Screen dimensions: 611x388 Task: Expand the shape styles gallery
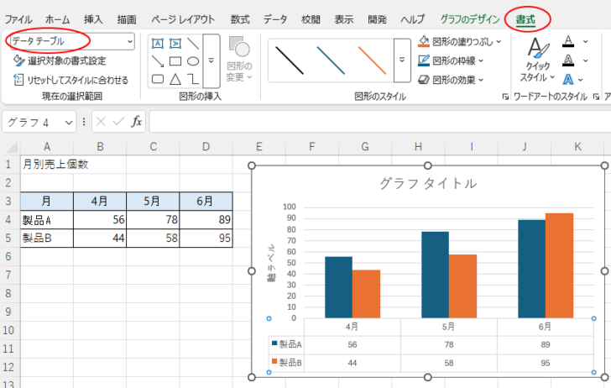[402, 60]
